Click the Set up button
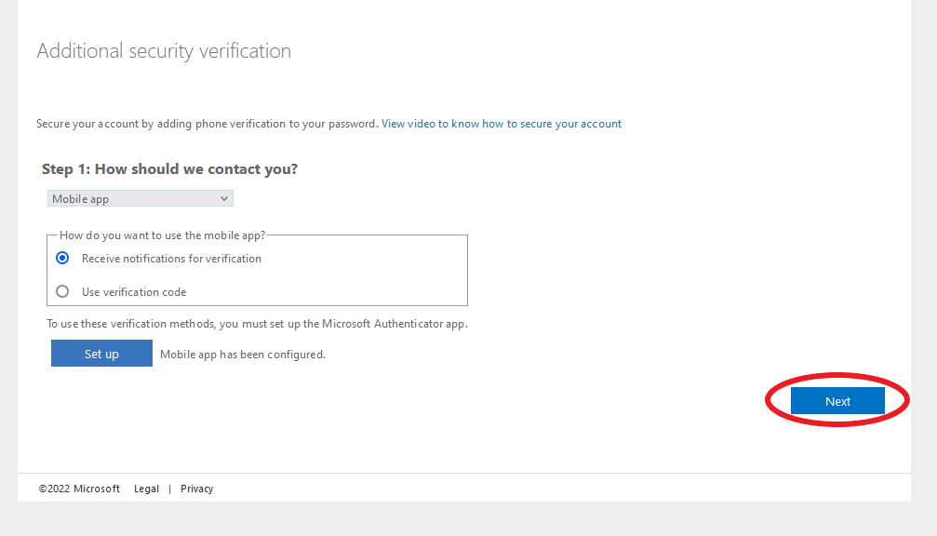Image resolution: width=937 pixels, height=536 pixels. (101, 354)
